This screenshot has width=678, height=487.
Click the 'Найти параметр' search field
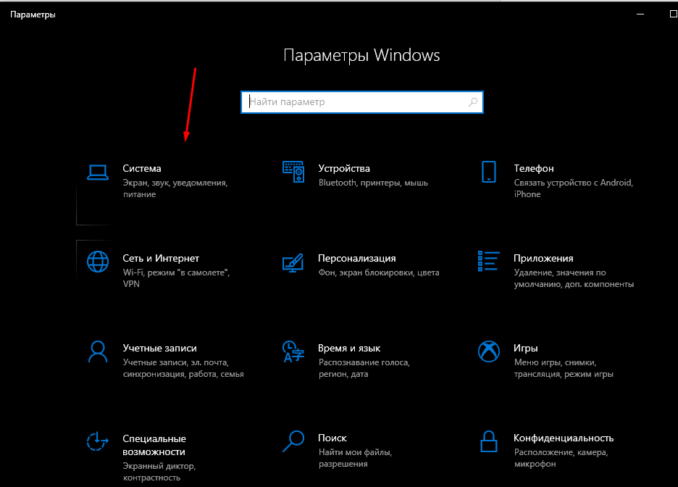(x=355, y=102)
